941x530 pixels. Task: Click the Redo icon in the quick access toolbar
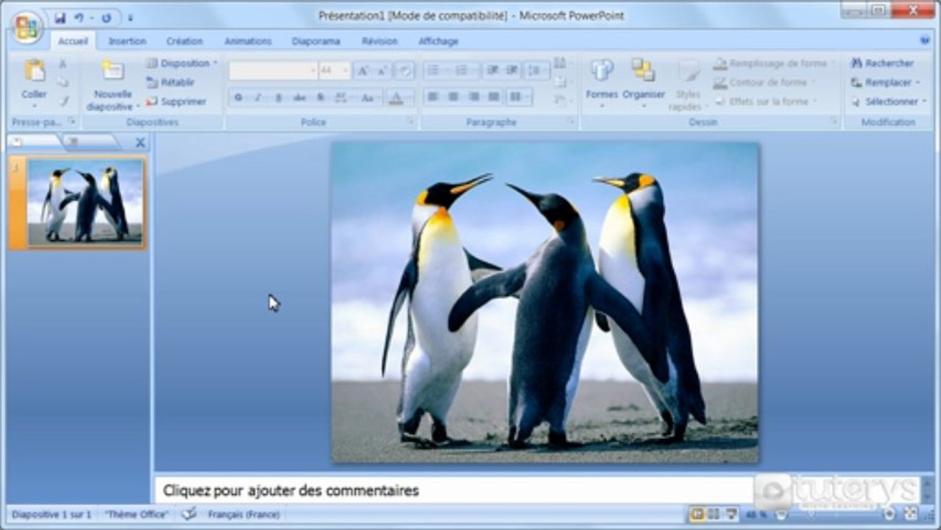click(107, 18)
